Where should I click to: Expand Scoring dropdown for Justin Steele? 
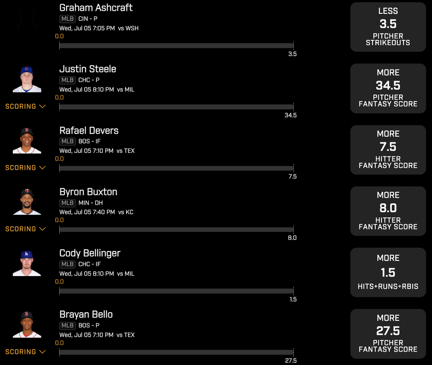click(x=25, y=106)
